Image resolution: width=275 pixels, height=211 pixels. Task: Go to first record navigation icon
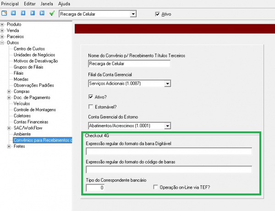[14, 14]
